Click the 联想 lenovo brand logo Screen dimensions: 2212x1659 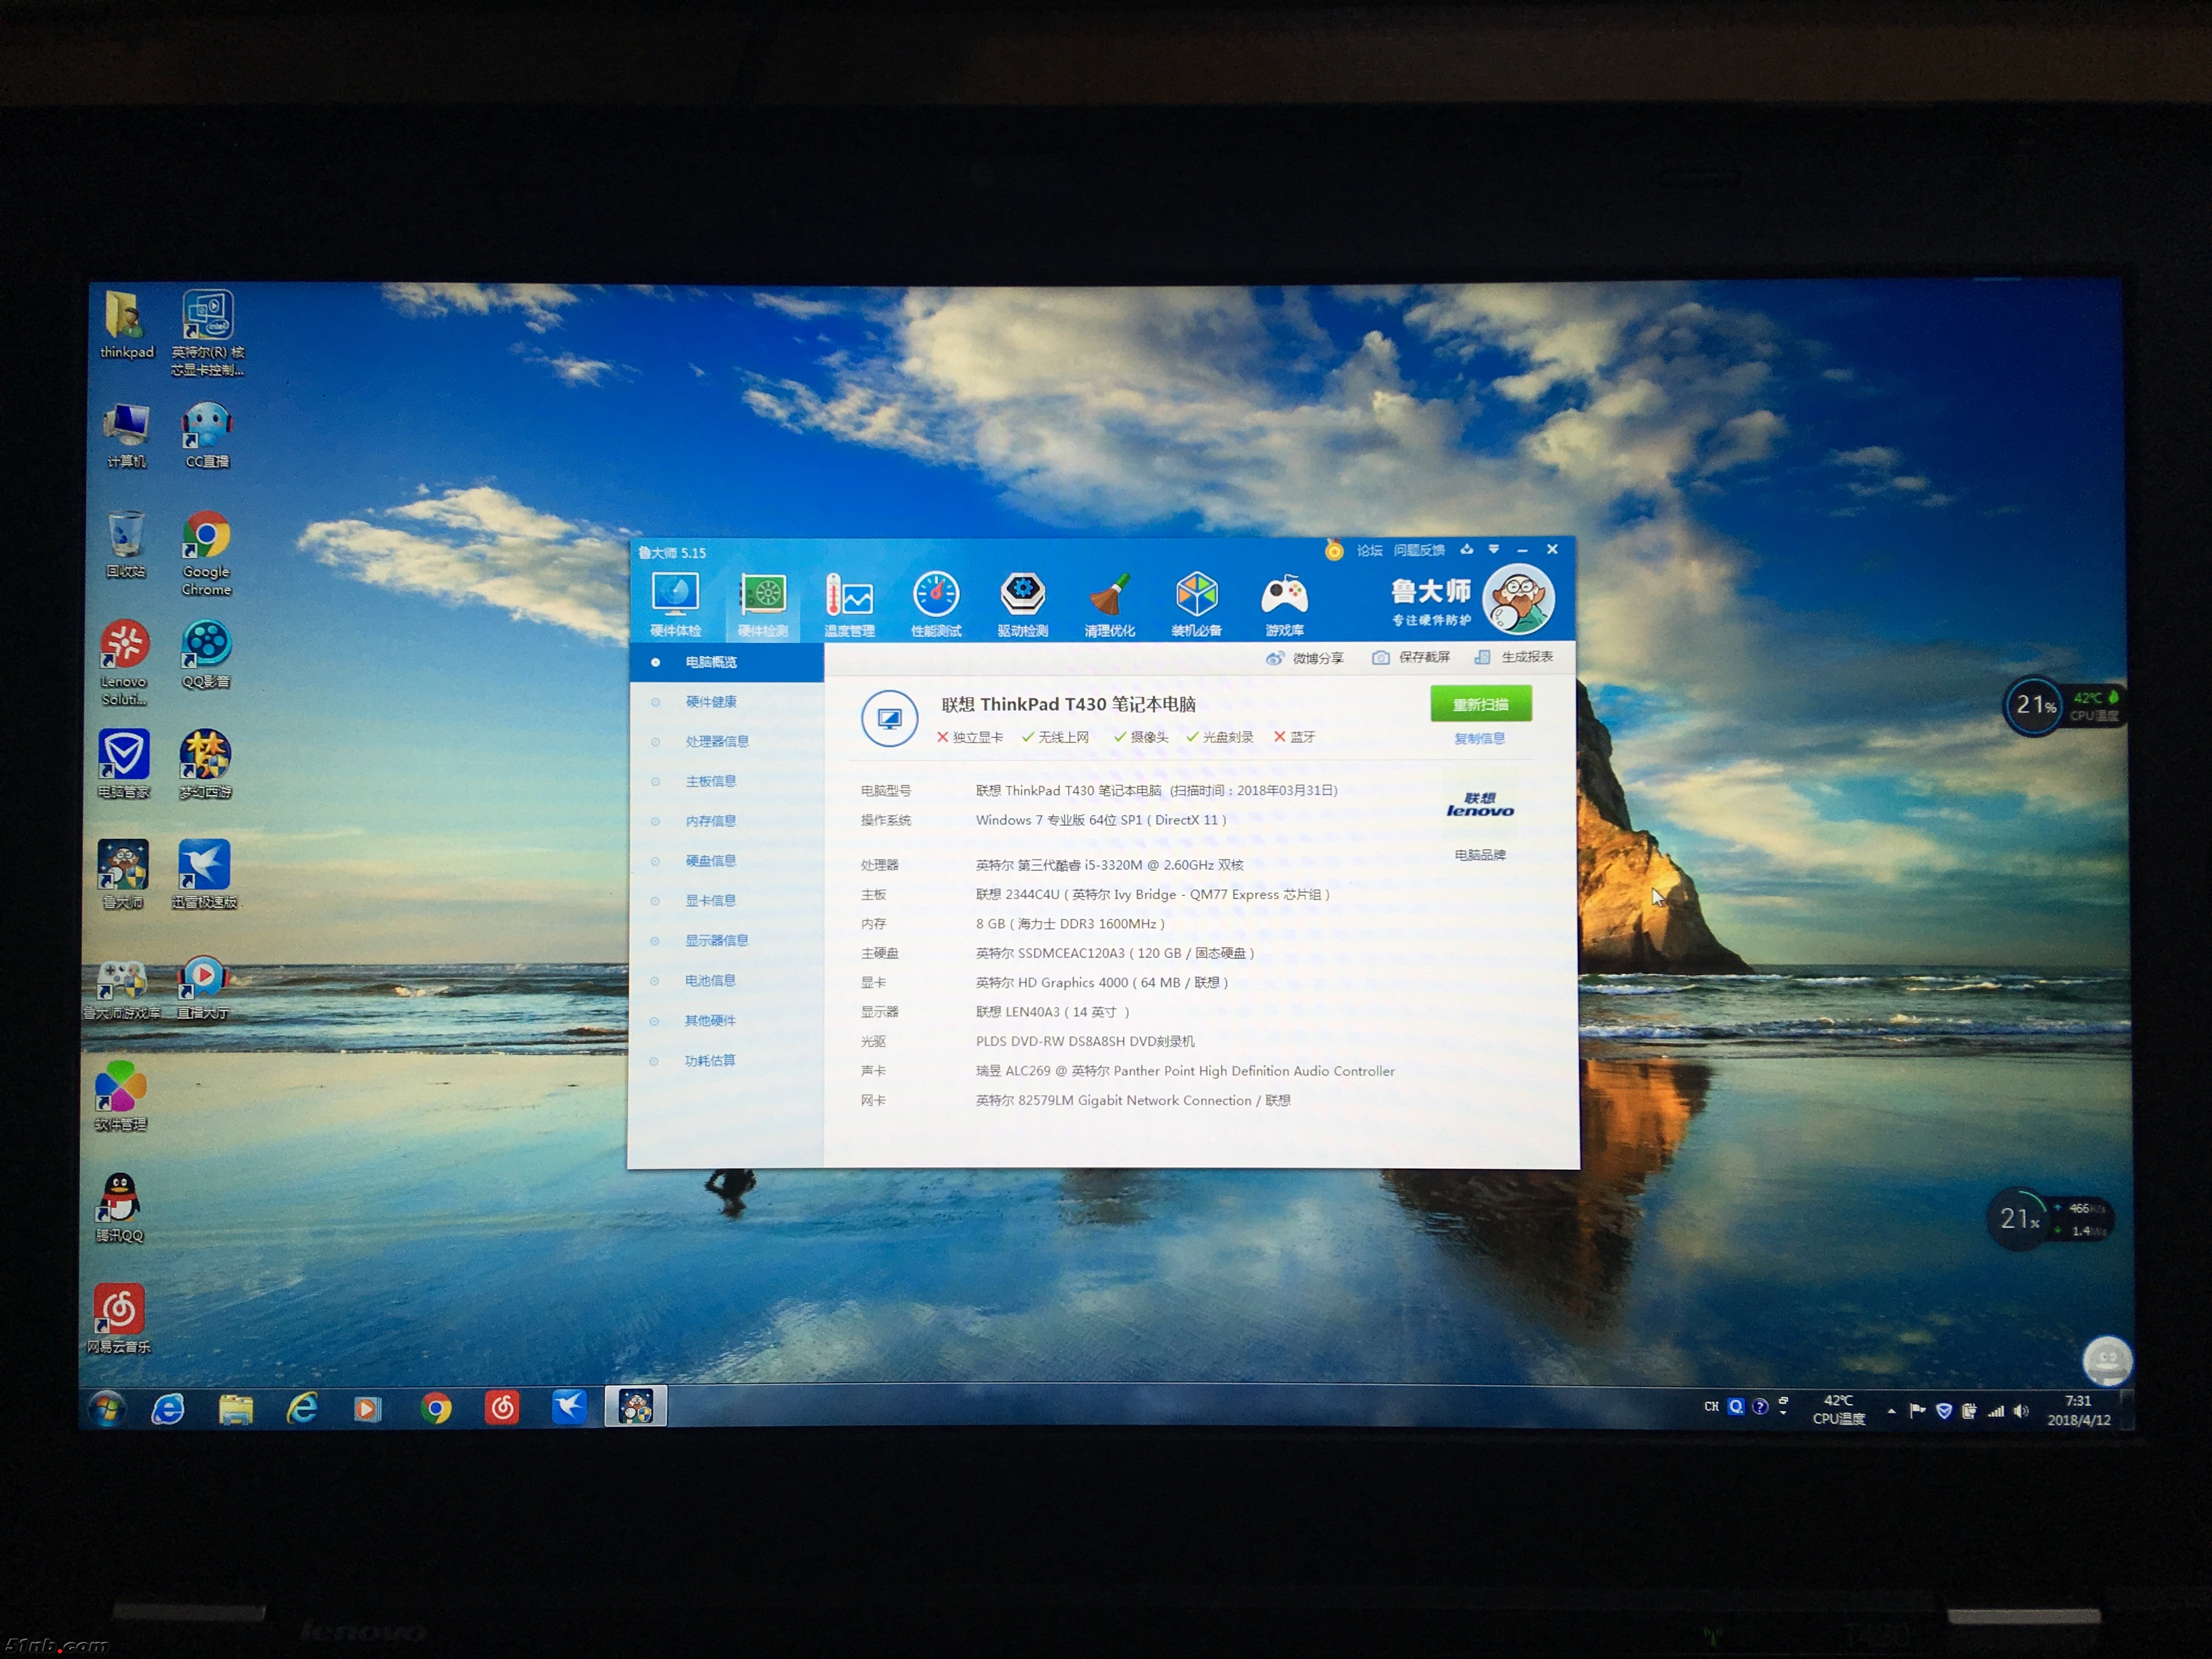coord(1480,805)
